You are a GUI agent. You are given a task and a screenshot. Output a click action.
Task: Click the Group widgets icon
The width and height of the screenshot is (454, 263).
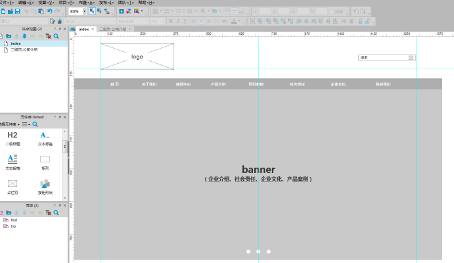[252, 21]
